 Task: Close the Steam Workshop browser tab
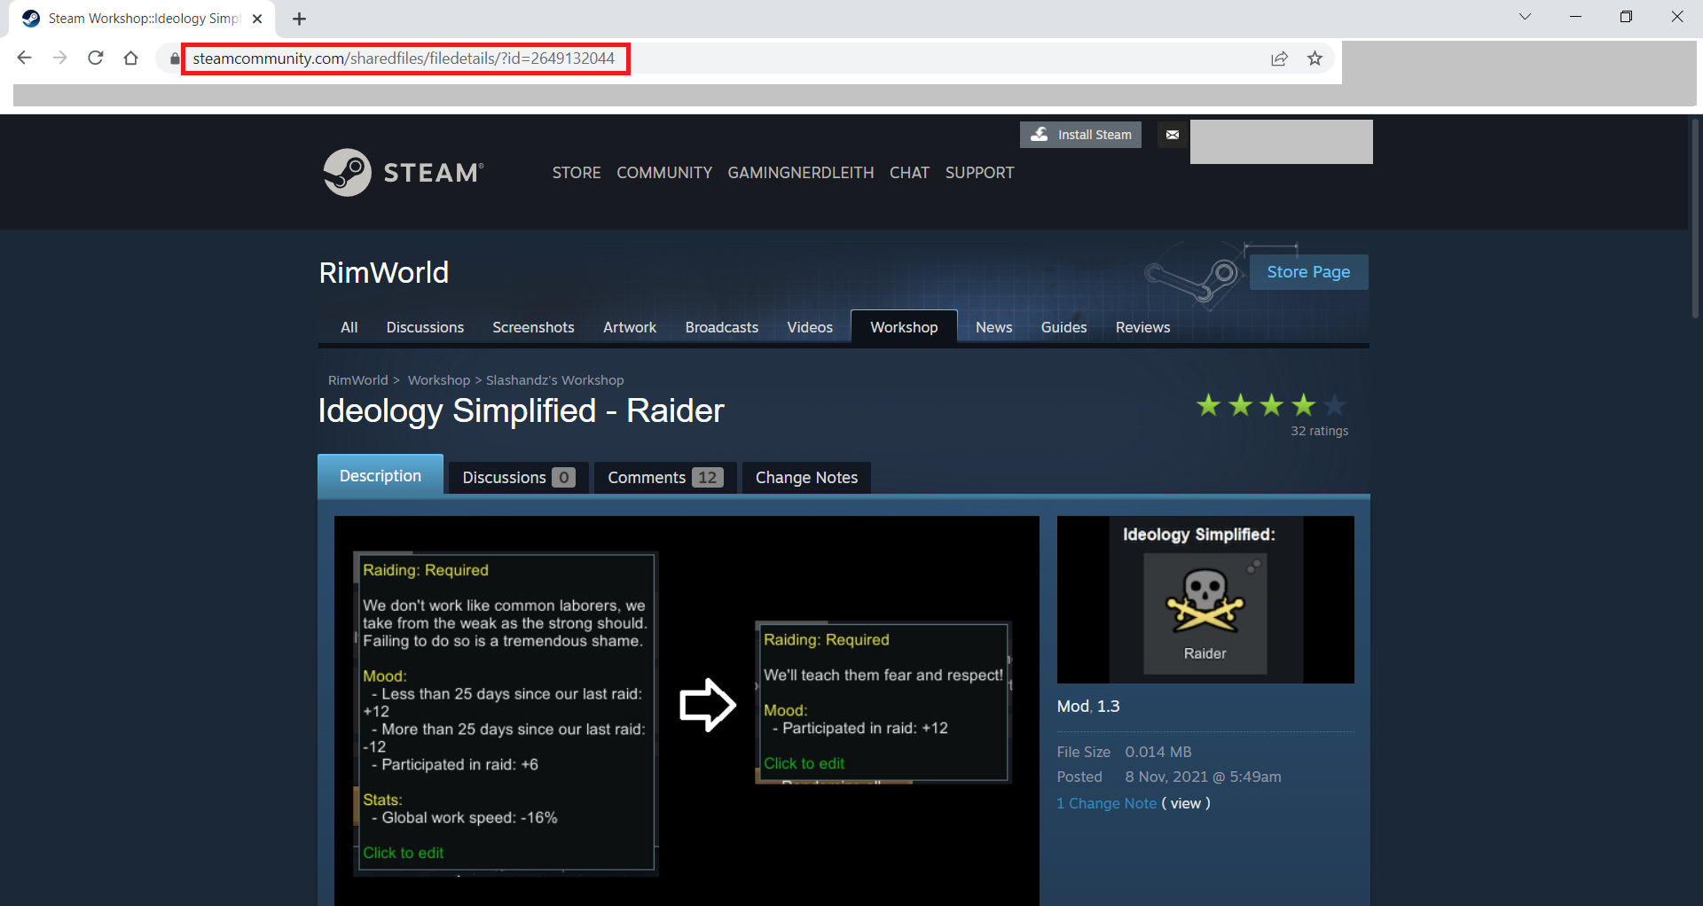point(257,19)
